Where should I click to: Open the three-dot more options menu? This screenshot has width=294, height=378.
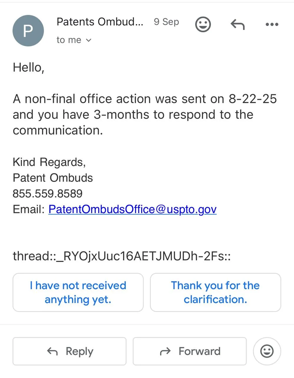pyautogui.click(x=272, y=25)
